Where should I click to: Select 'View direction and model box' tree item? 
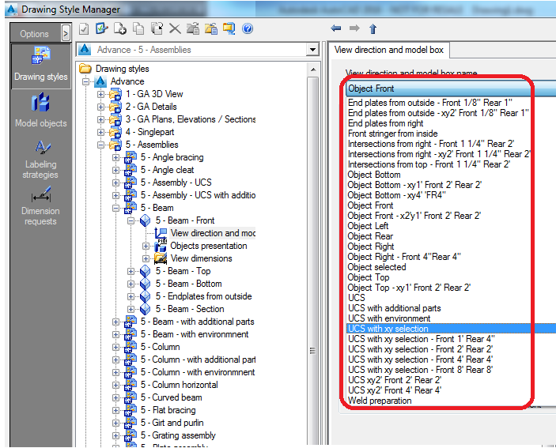click(x=213, y=233)
